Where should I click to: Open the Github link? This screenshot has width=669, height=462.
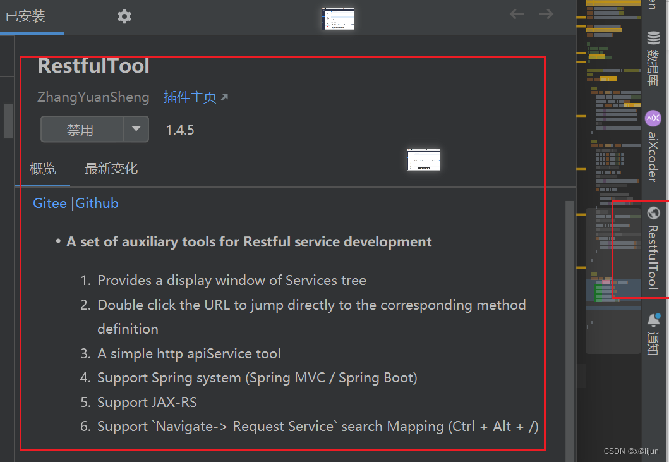pyautogui.click(x=97, y=204)
